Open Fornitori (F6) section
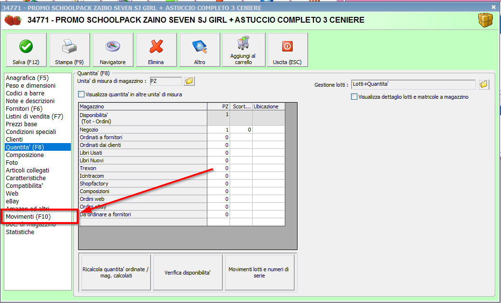Viewport: 501px width, 303px height. tap(24, 108)
